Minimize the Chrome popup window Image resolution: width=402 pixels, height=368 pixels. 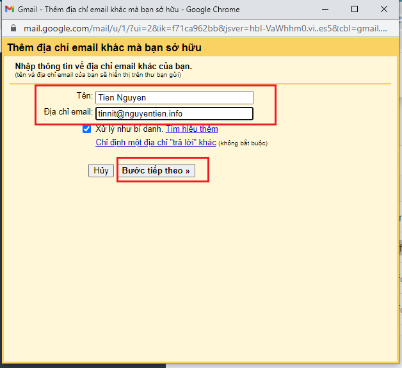pyautogui.click(x=325, y=9)
